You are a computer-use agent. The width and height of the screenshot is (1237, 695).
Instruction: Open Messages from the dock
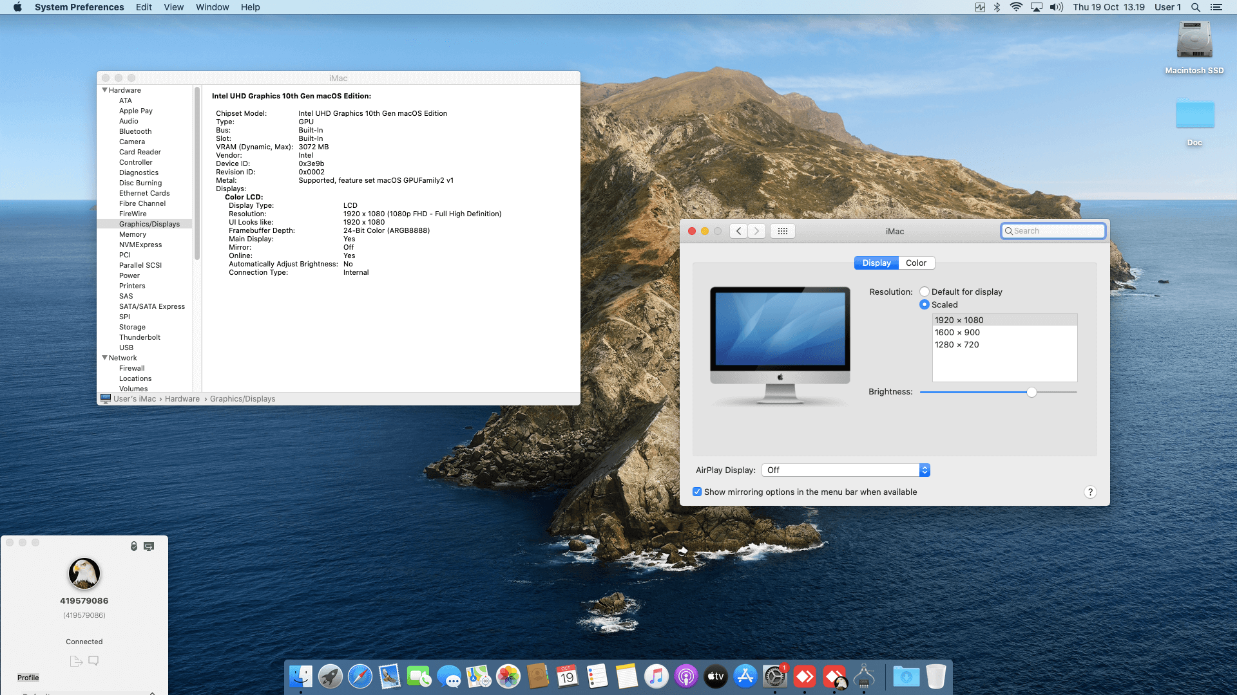pos(449,676)
